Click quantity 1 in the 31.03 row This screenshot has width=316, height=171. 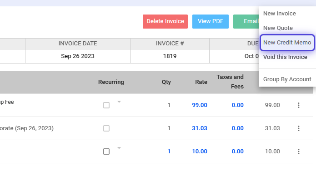[169, 128]
